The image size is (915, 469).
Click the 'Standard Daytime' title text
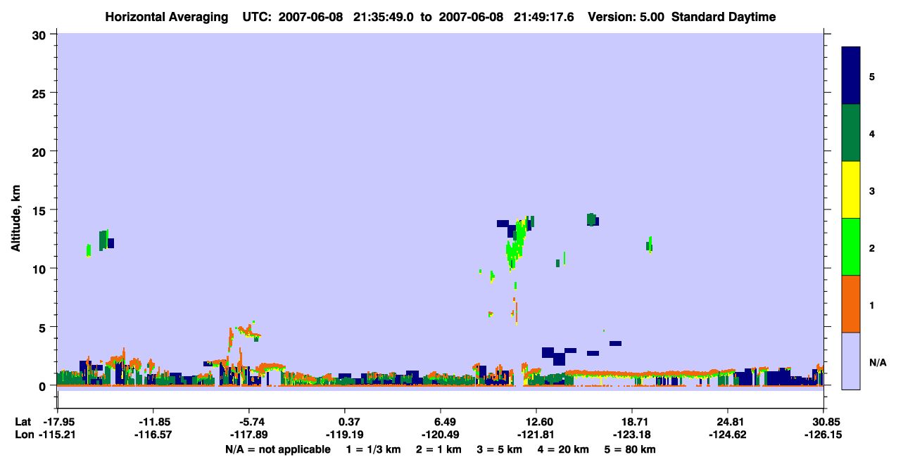point(724,17)
